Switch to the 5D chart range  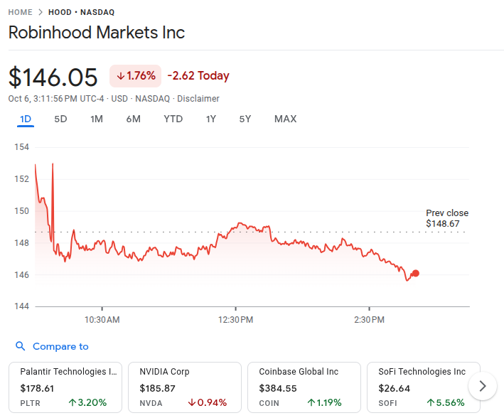[x=60, y=119]
